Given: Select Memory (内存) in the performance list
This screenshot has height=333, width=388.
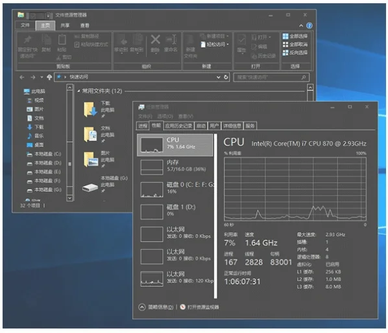Looking at the screenshot, I should [x=175, y=167].
